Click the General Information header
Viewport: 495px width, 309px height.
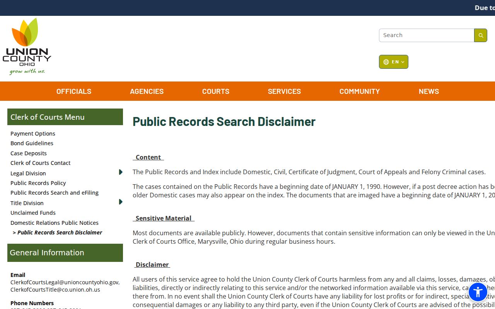pyautogui.click(x=65, y=253)
